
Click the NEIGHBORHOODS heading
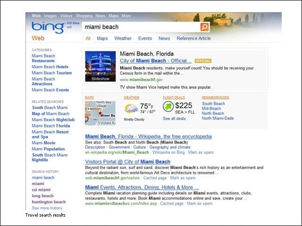(x=215, y=97)
